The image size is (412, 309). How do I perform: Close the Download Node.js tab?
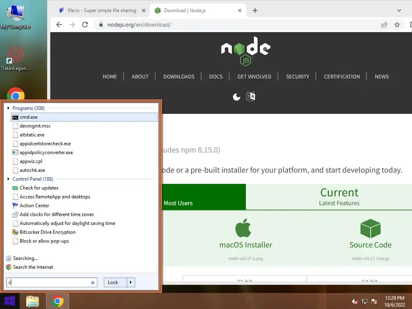point(240,10)
